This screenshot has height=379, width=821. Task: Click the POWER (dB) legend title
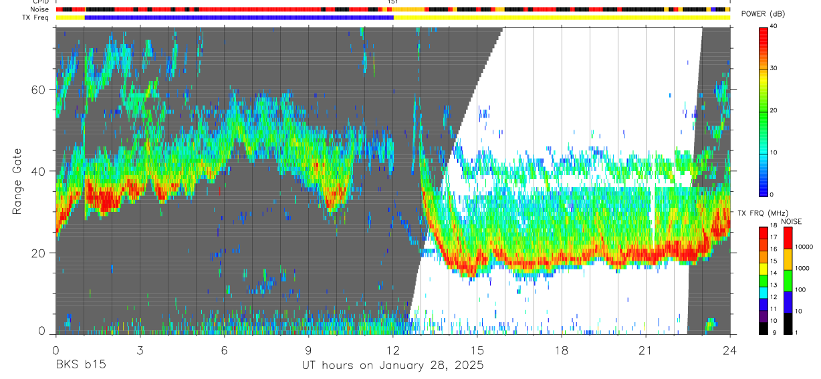pos(764,14)
